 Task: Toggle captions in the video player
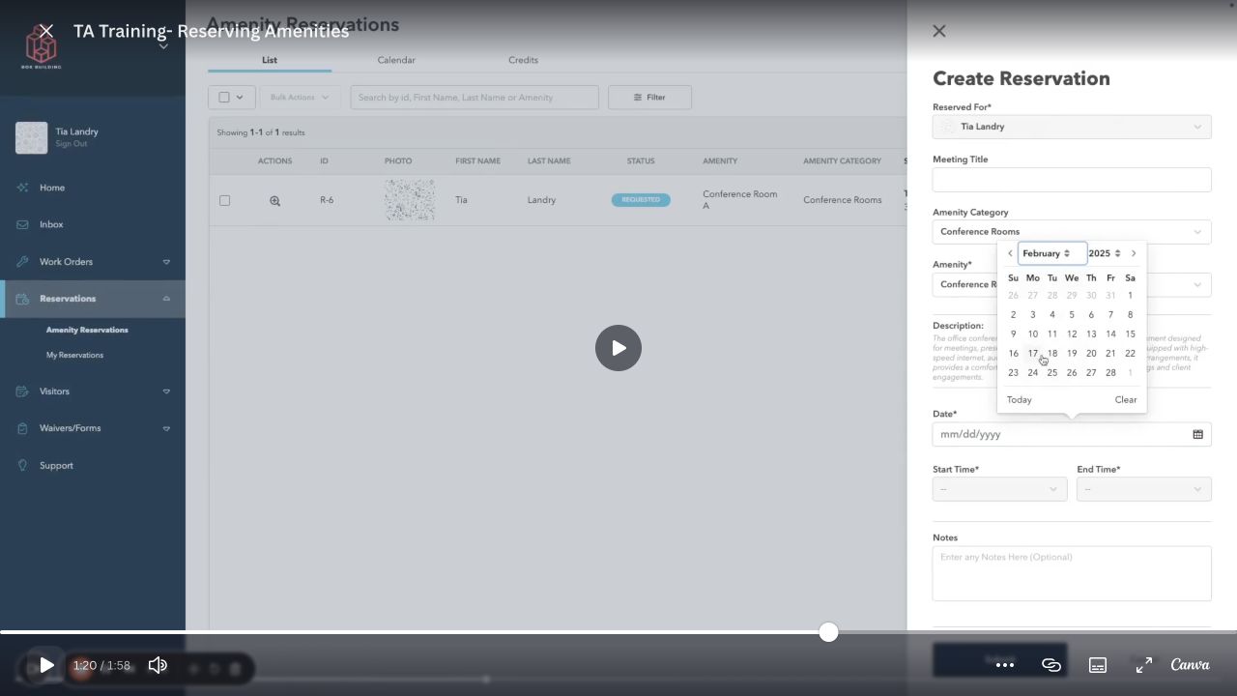point(1098,665)
